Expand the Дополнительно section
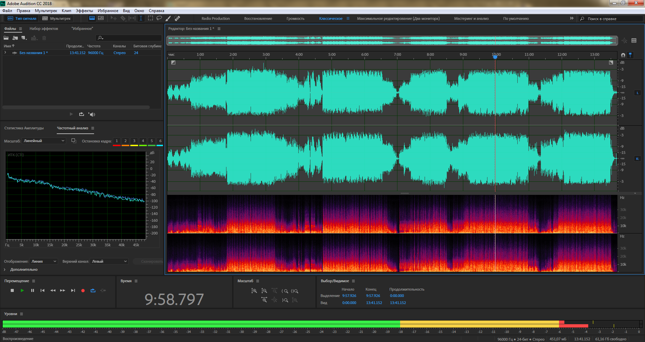Viewport: 645px width, 342px height. click(x=5, y=269)
